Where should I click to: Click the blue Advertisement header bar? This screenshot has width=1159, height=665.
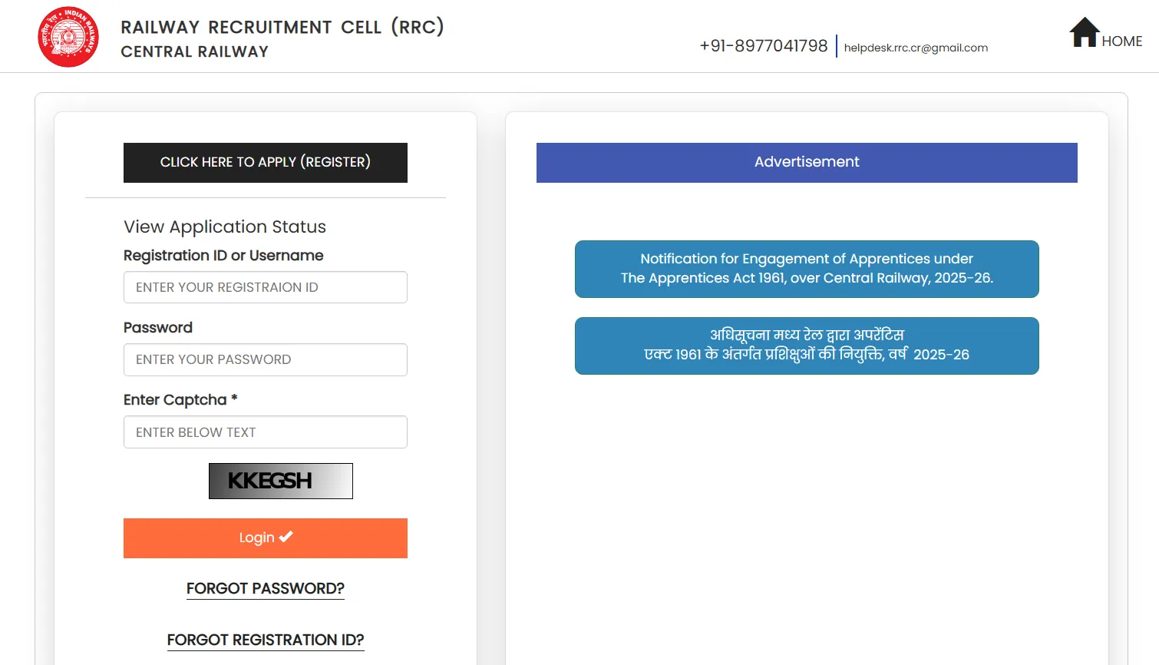coord(807,163)
